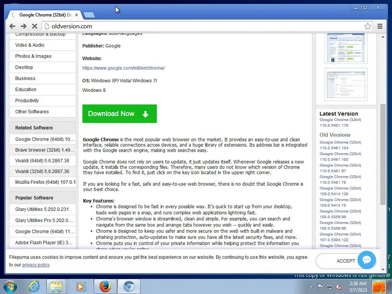Viewport: 392px width, 294px height.
Task: Open old version 109.0.5414.120
Action: point(340,191)
